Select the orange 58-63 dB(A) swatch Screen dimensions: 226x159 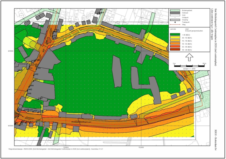click(175, 43)
